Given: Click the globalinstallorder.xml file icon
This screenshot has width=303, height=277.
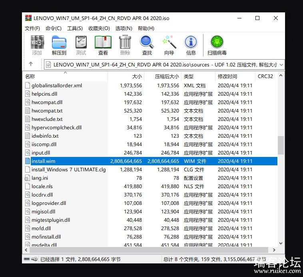Looking at the screenshot, I should point(28,85).
